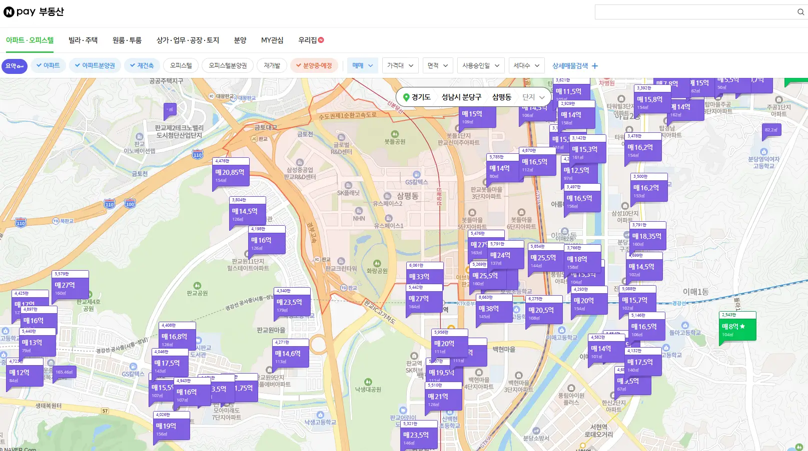Click the 재개발 filter button

click(x=271, y=65)
